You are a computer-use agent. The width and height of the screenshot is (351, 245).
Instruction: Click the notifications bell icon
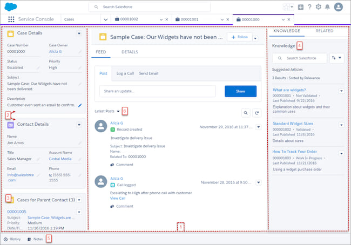328,7
